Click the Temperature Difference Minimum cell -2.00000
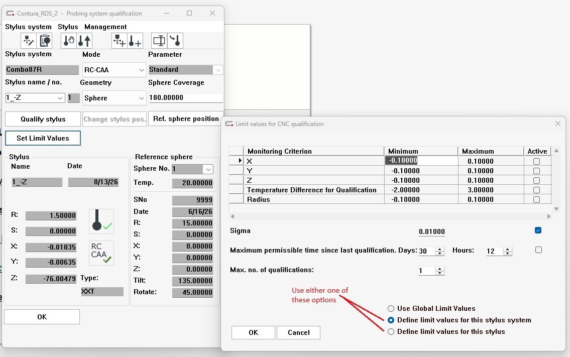Screen dimensions: 570x357 tap(421, 190)
